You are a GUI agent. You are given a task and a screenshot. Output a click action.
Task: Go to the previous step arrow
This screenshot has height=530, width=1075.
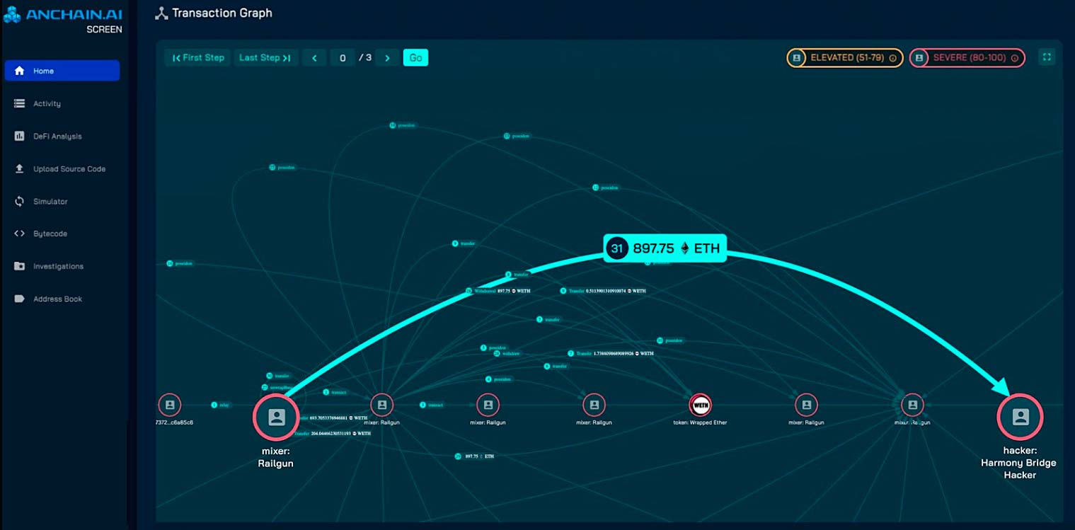tap(314, 58)
